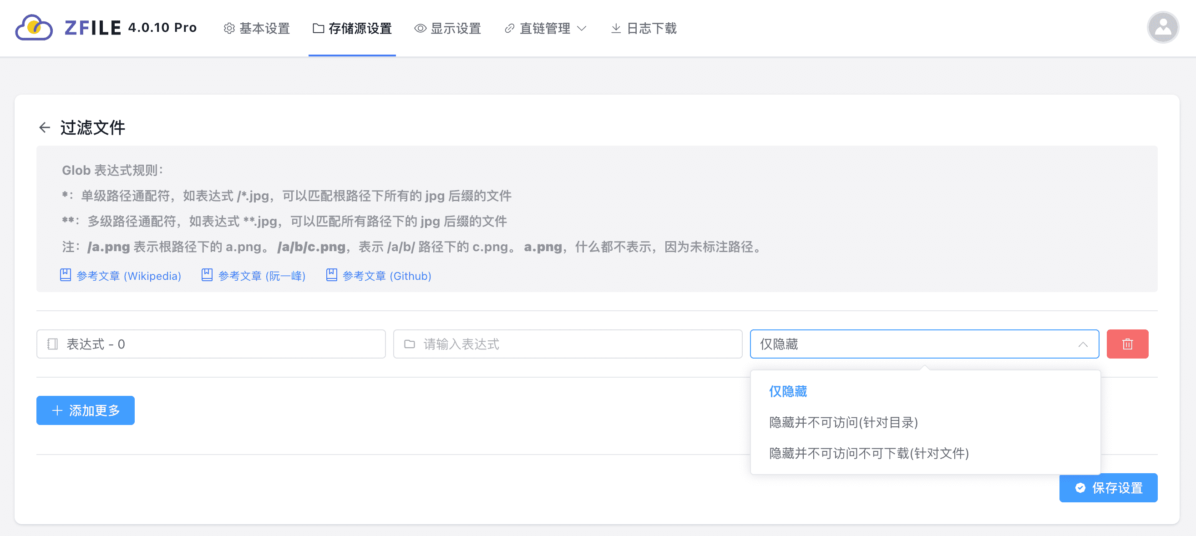Click the 添加更多 button
Image resolution: width=1196 pixels, height=536 pixels.
pos(86,410)
